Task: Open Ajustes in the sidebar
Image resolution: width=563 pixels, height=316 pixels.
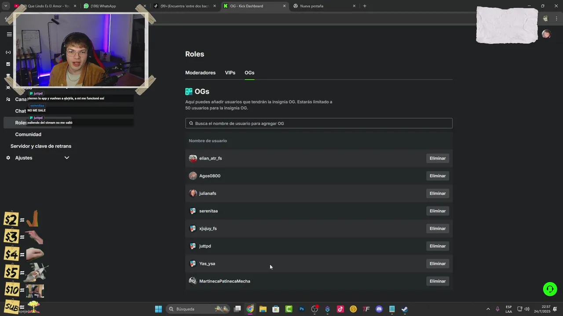Action: click(24, 158)
